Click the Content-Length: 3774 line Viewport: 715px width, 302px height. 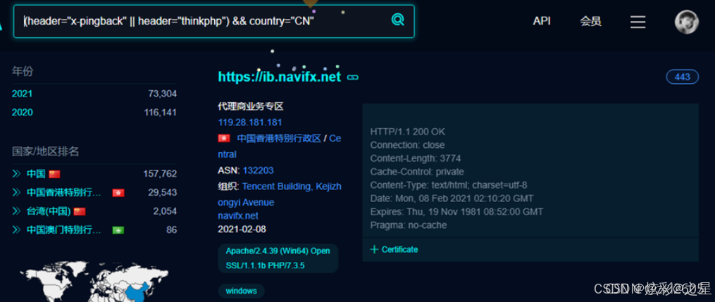click(x=416, y=158)
